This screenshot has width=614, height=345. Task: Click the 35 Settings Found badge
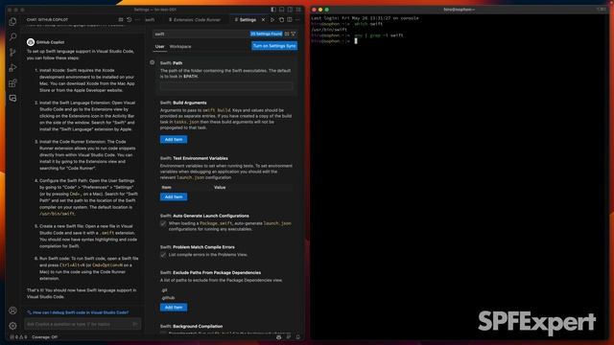(x=267, y=34)
